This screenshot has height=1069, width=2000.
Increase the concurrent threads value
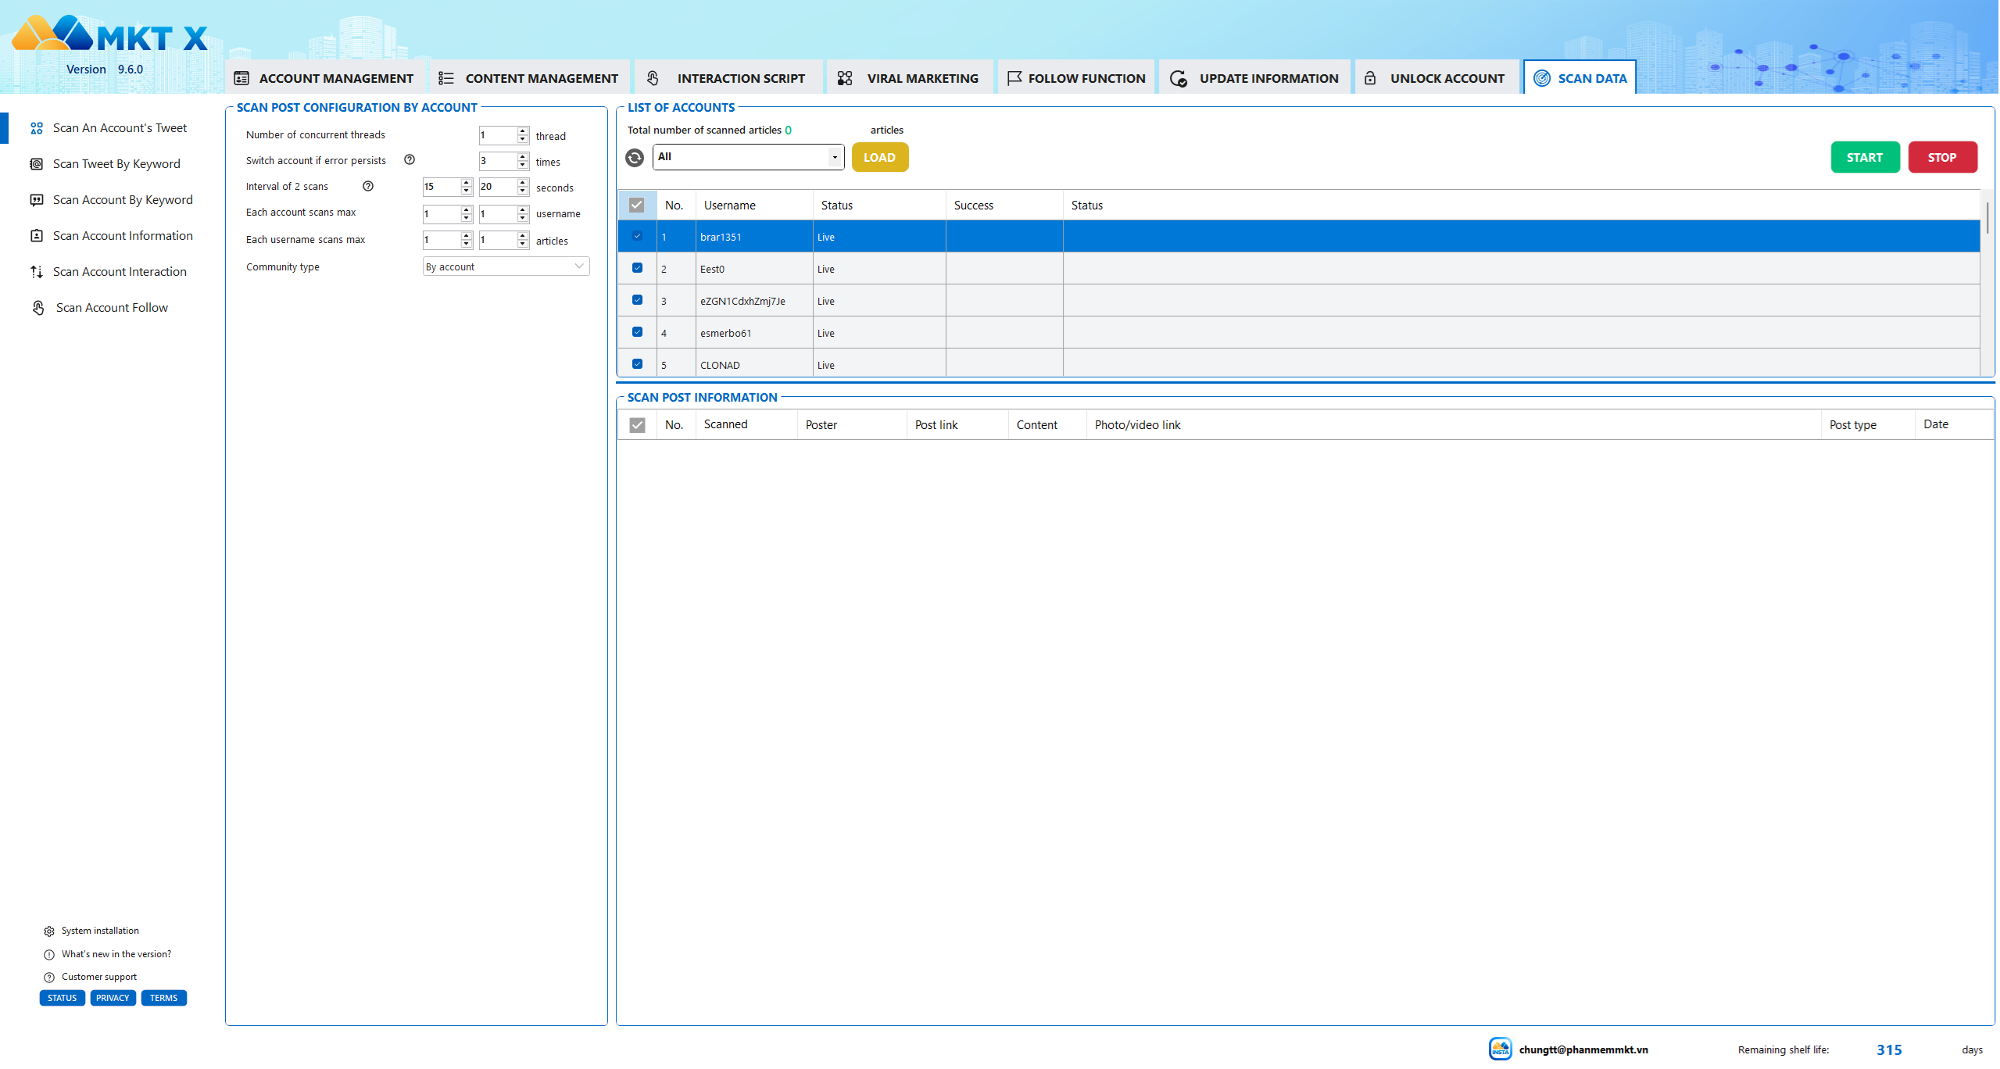(x=522, y=131)
